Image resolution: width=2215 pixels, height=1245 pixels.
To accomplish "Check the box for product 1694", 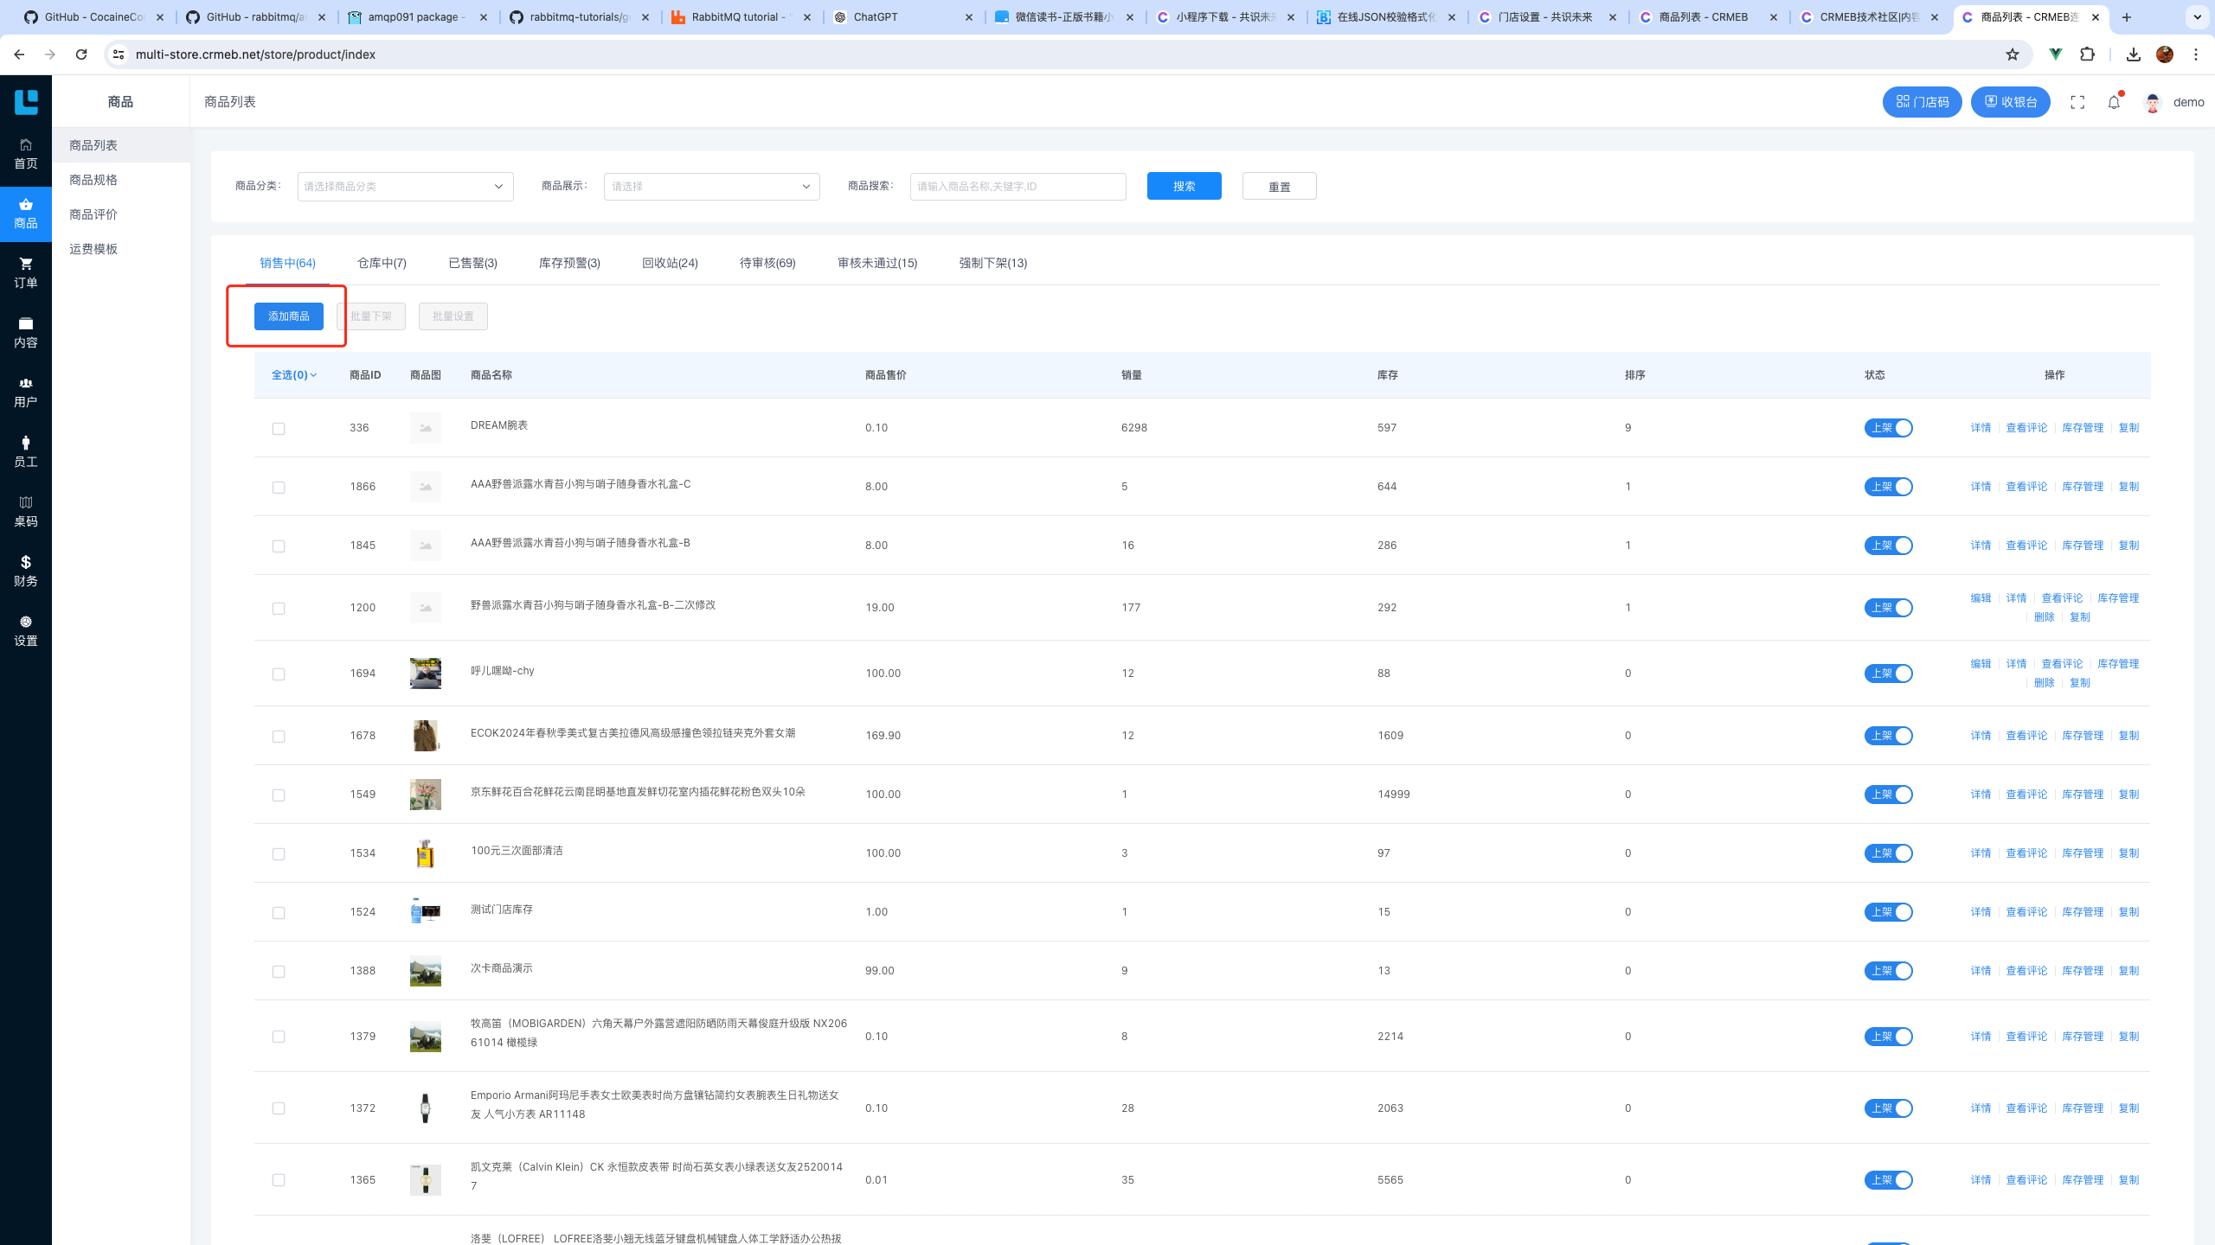I will [x=279, y=674].
